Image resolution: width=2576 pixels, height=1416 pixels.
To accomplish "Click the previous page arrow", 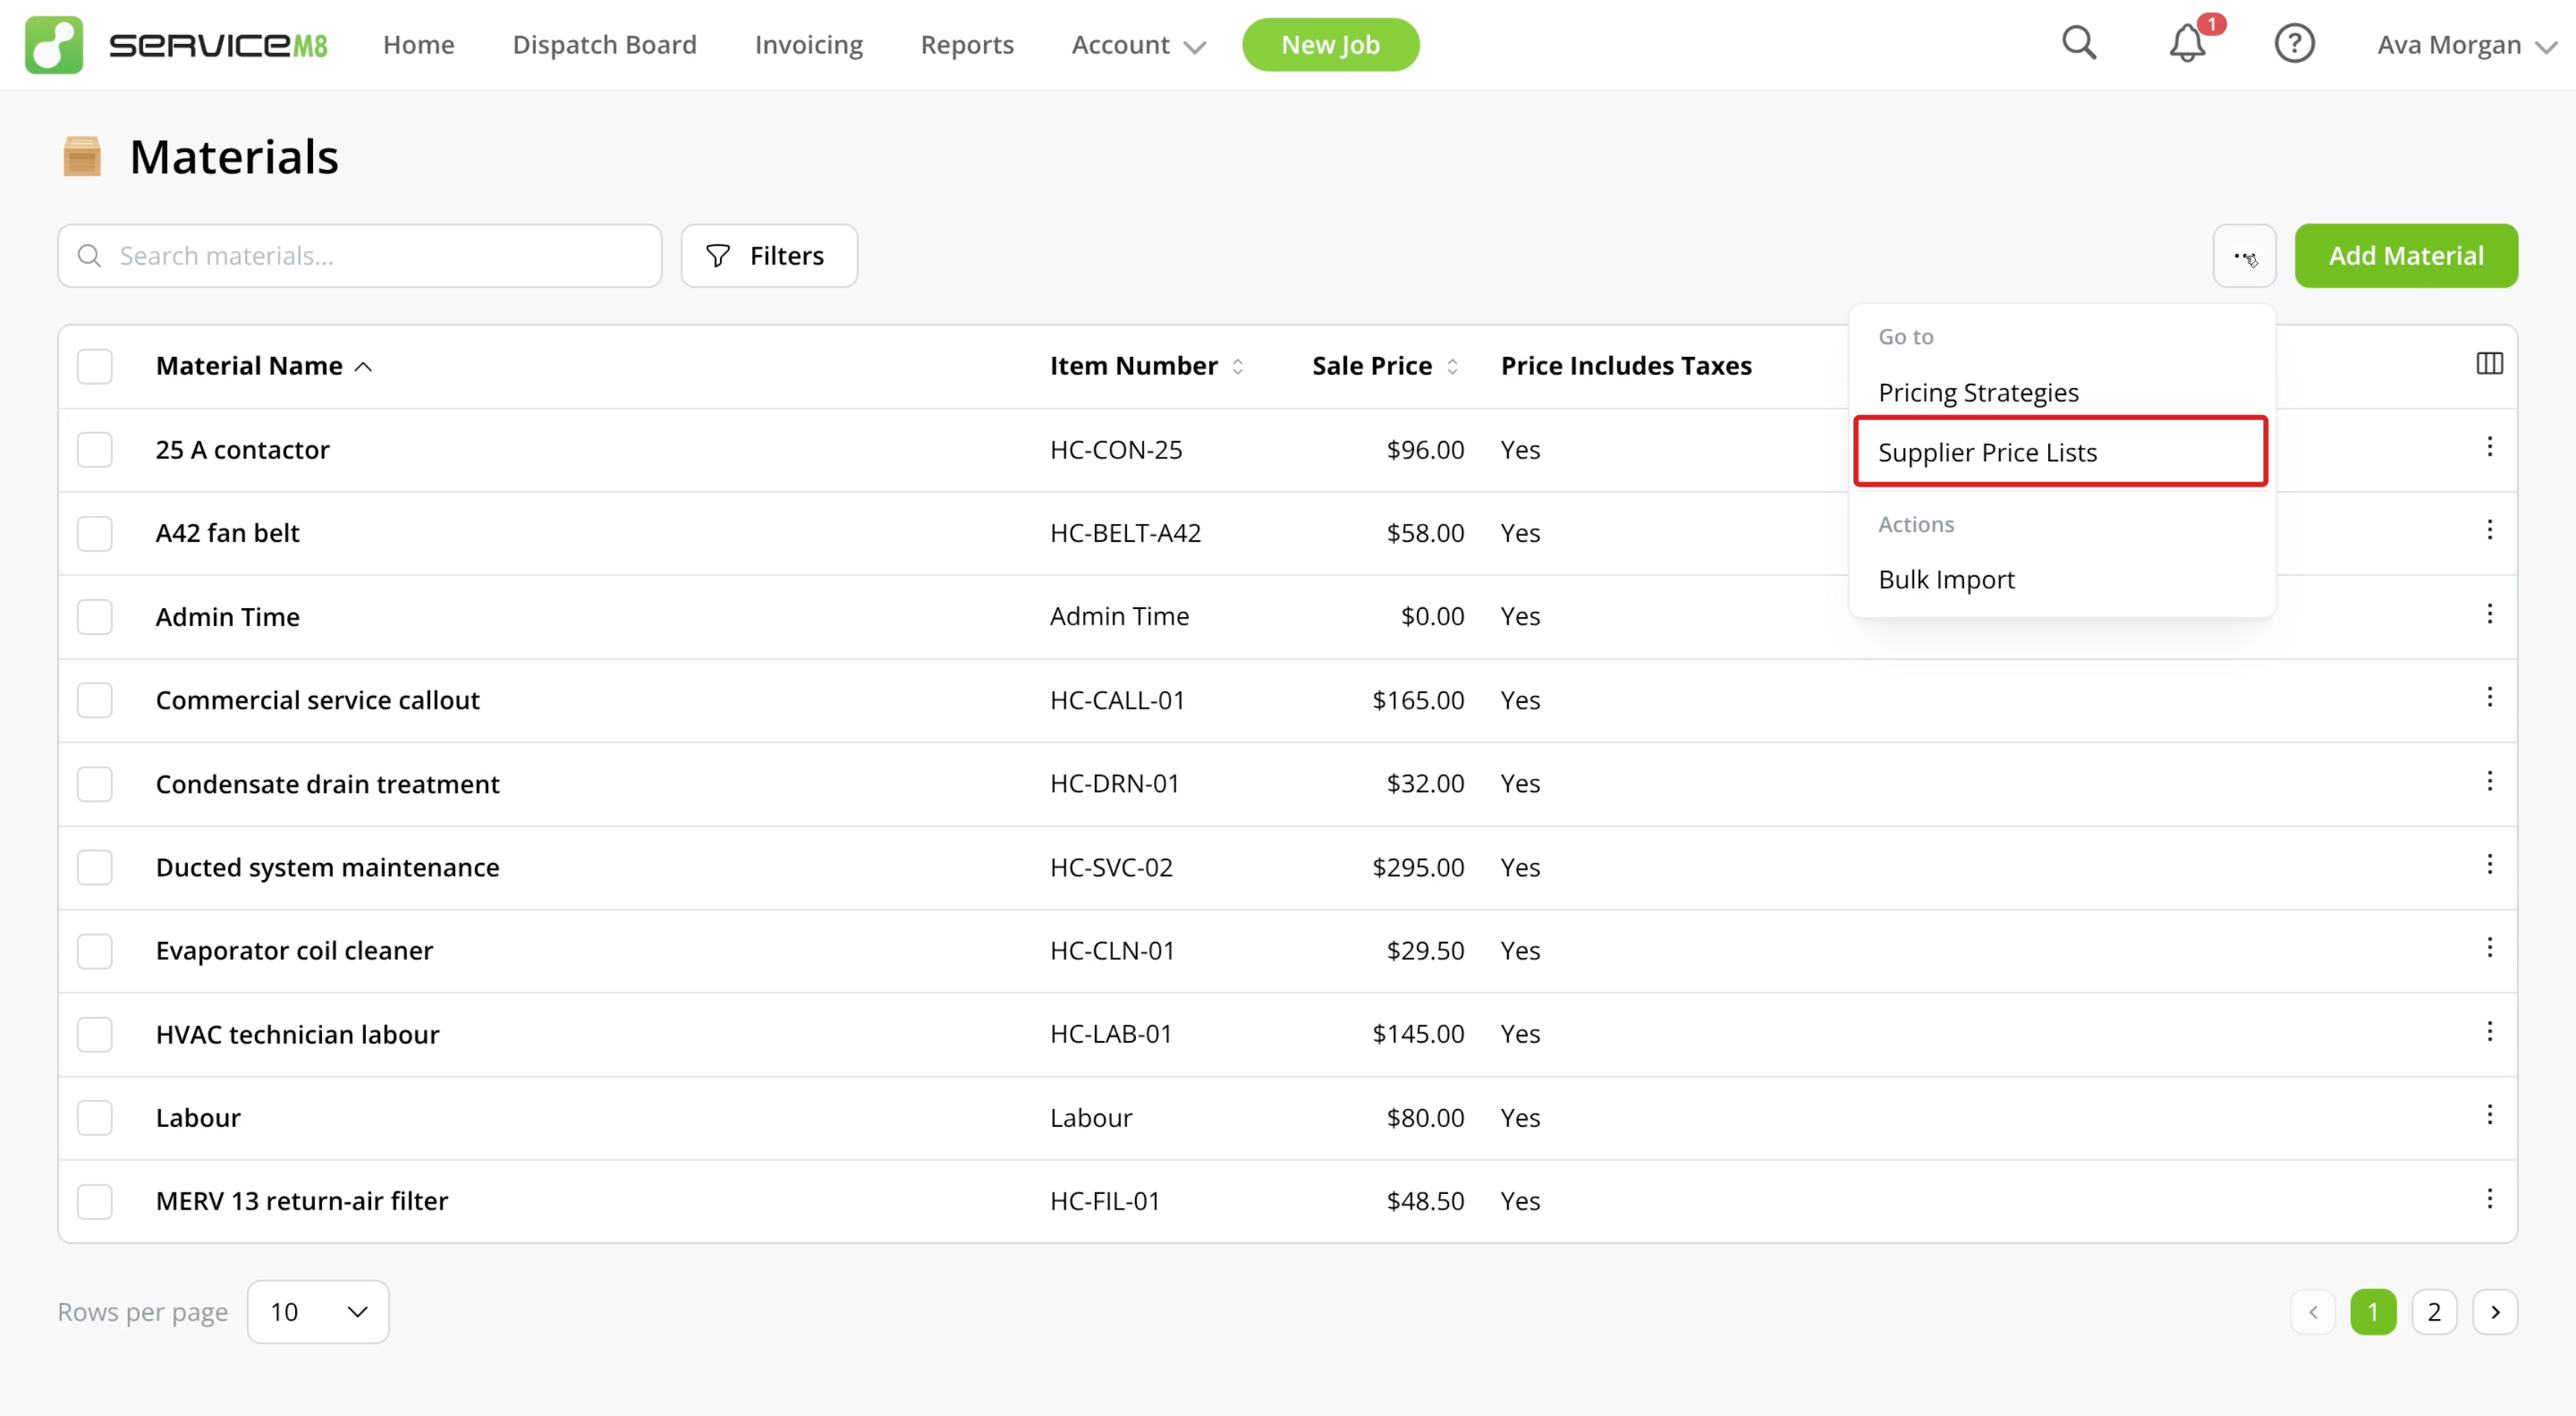I will (x=2312, y=1312).
